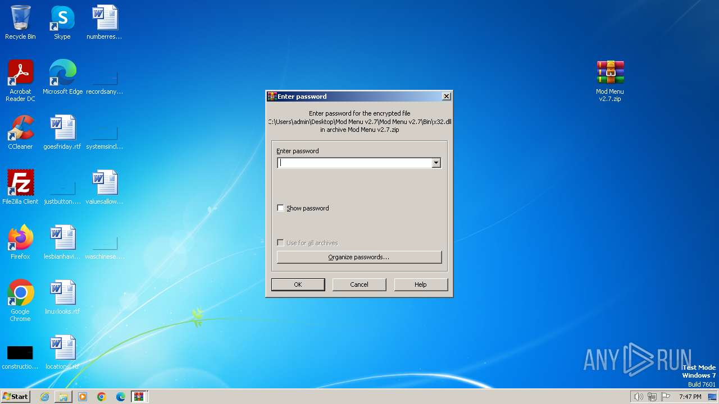Launch Microsoft Edge desktop shortcut
Viewport: 719px width, 404px height.
(62, 77)
